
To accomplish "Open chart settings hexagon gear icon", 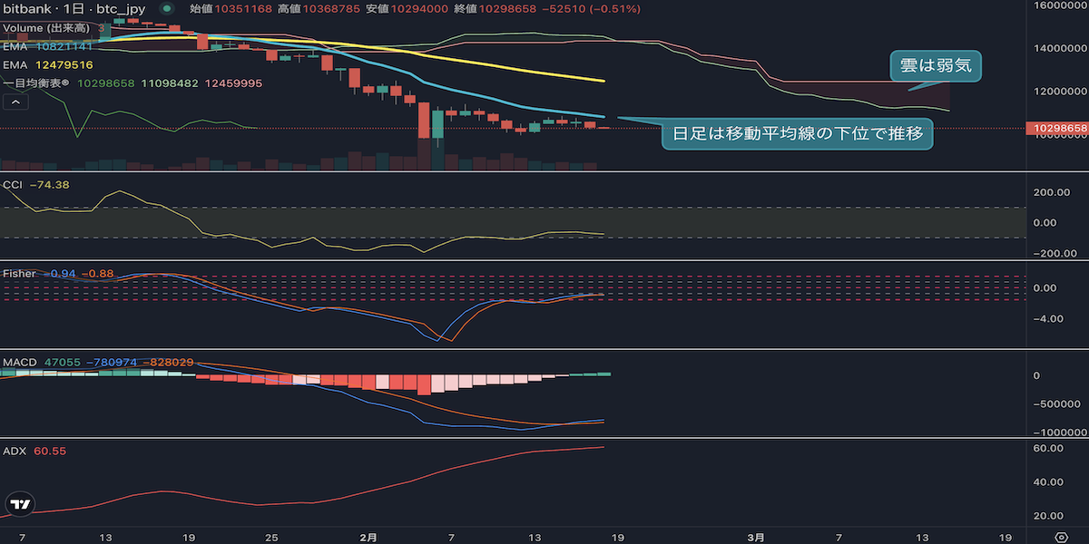I will point(1062,535).
